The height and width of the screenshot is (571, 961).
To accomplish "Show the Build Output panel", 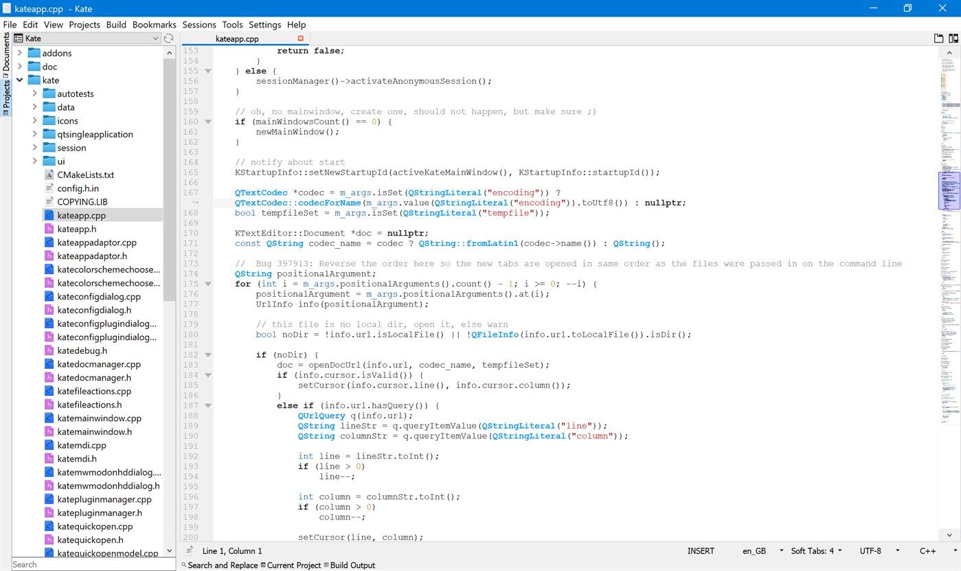I will pos(350,565).
